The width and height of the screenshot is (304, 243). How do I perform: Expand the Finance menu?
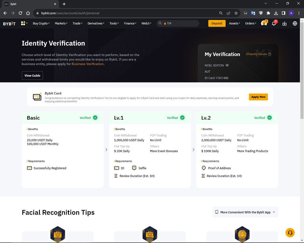130,23
